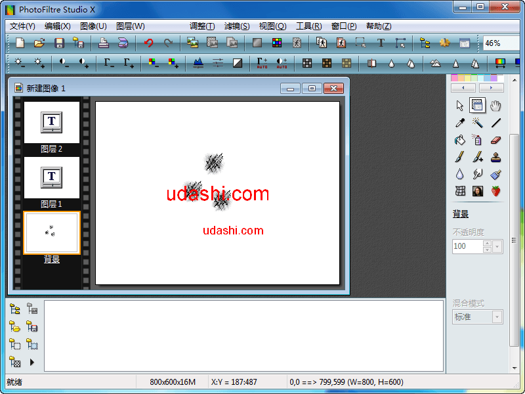Viewport: 525px width, 394px height.
Task: Expand the opacity value dropdown arrow
Action: pyautogui.click(x=497, y=246)
